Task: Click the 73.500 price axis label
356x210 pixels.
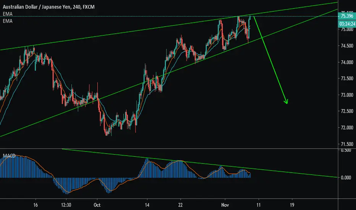Action: (347, 79)
